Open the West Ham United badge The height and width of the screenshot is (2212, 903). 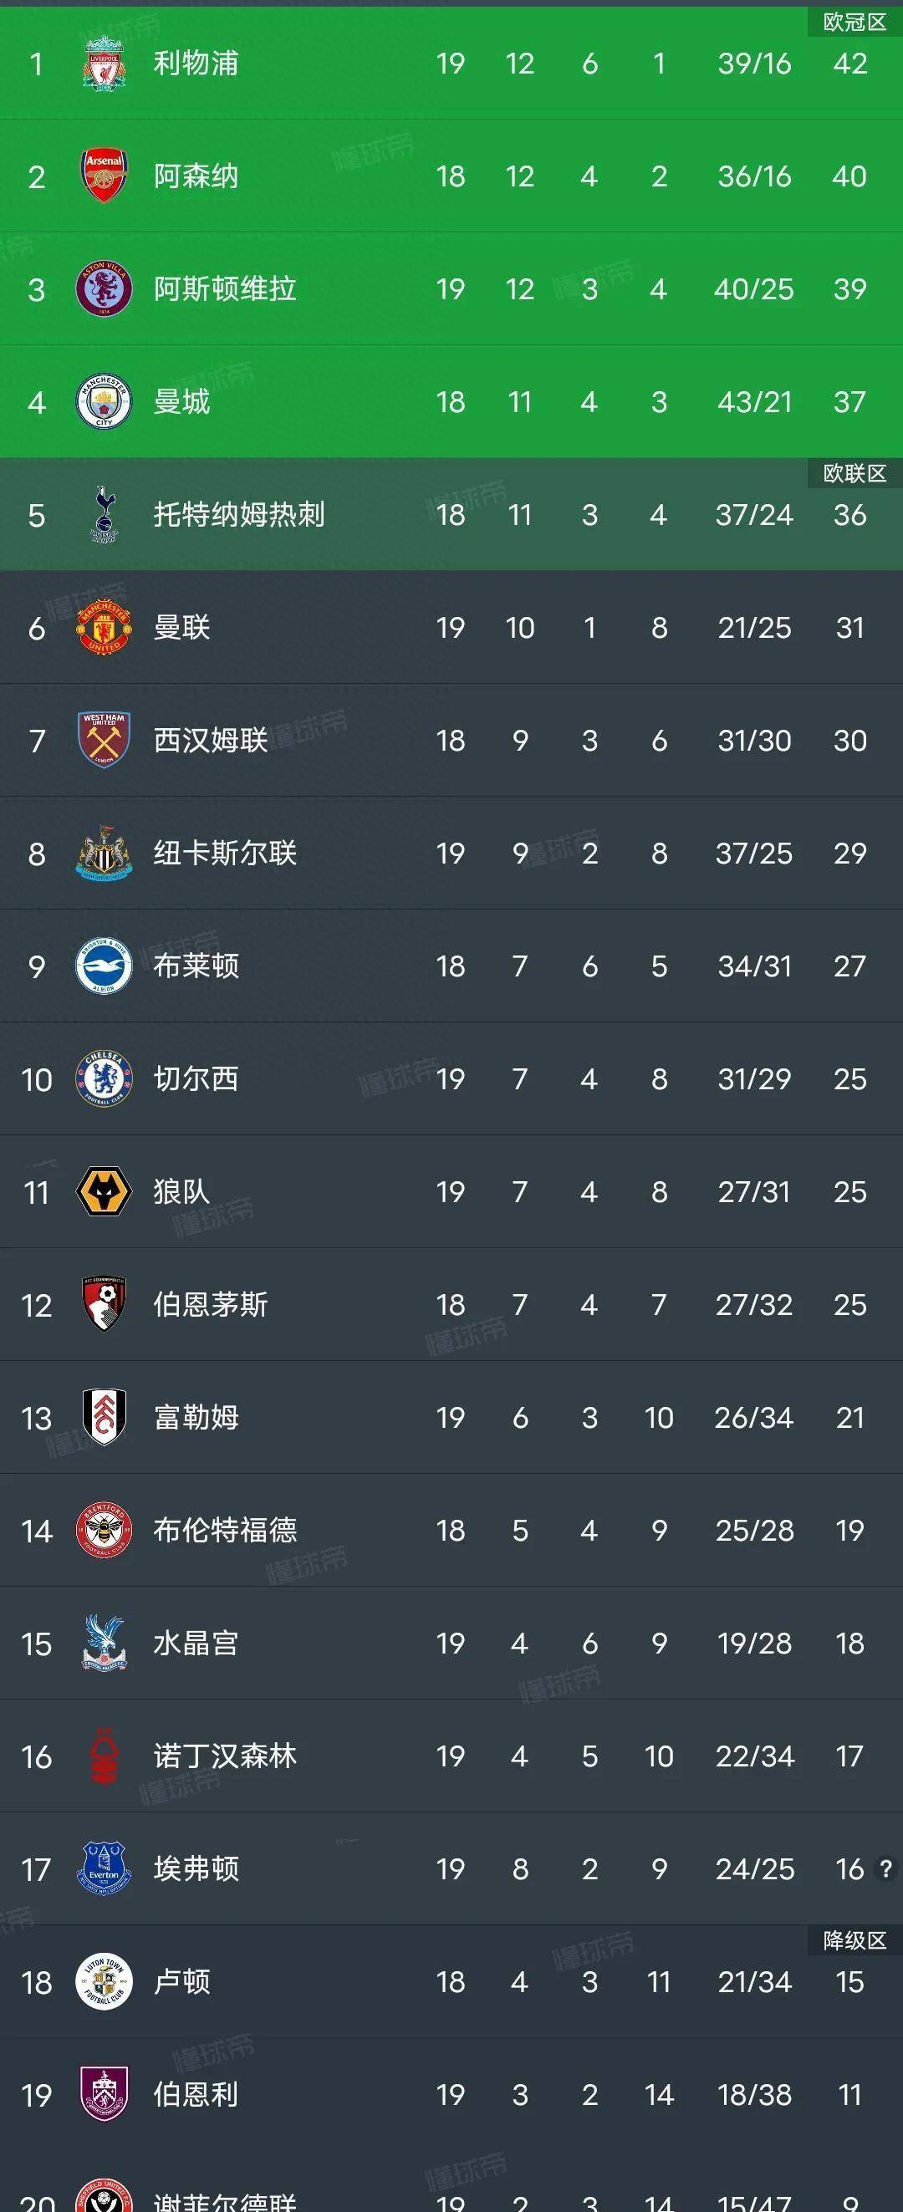click(104, 739)
